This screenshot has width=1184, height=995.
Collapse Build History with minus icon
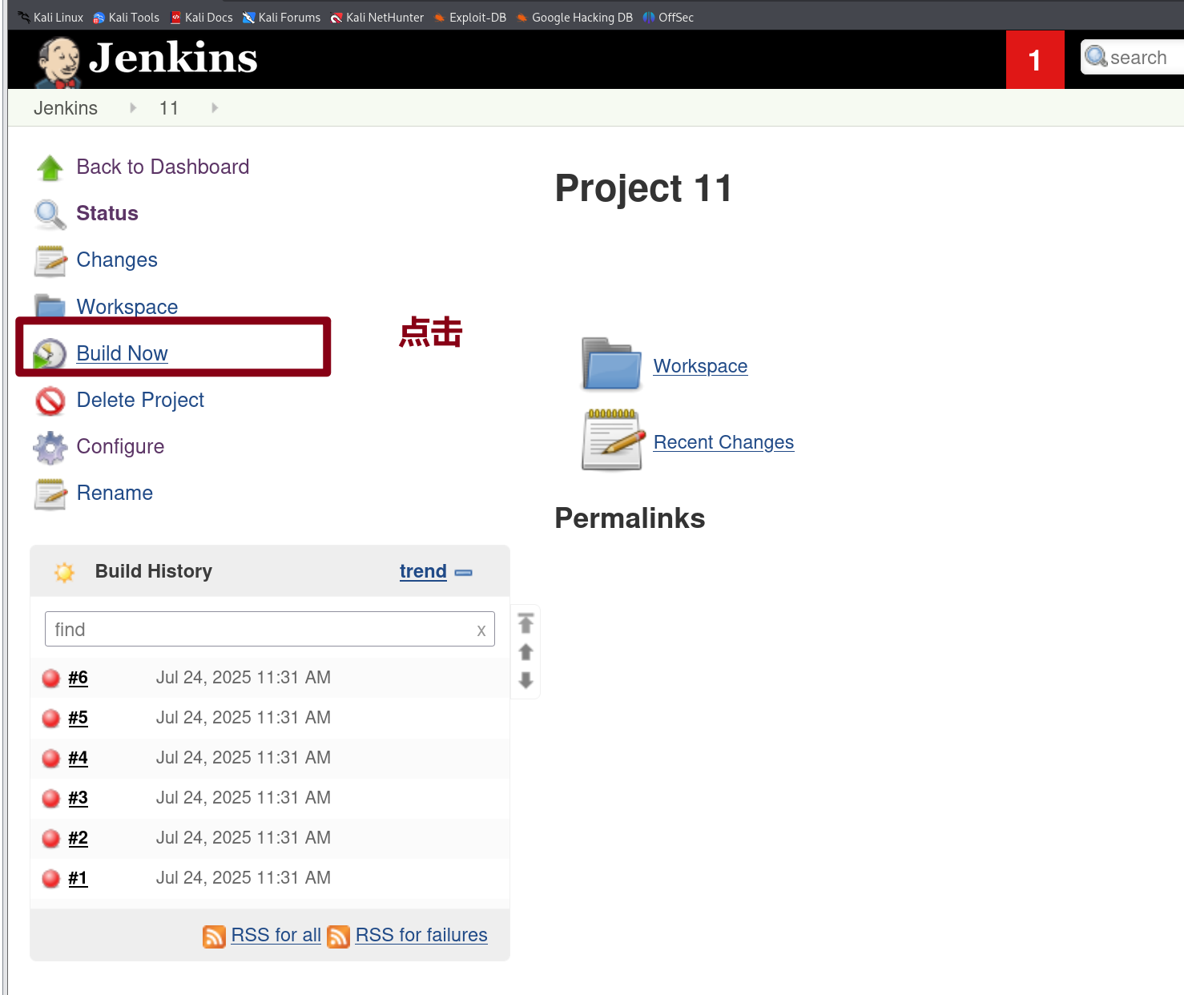tap(463, 572)
